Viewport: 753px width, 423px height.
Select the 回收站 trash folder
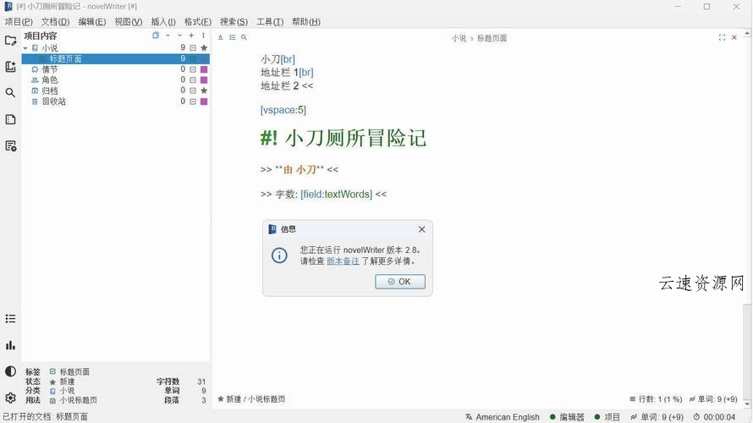[115, 102]
